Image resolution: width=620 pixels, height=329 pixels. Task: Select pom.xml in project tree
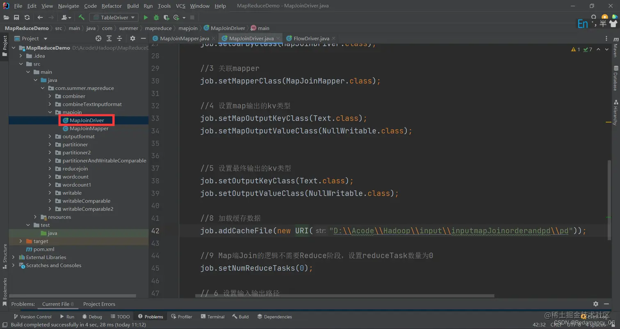(43, 249)
